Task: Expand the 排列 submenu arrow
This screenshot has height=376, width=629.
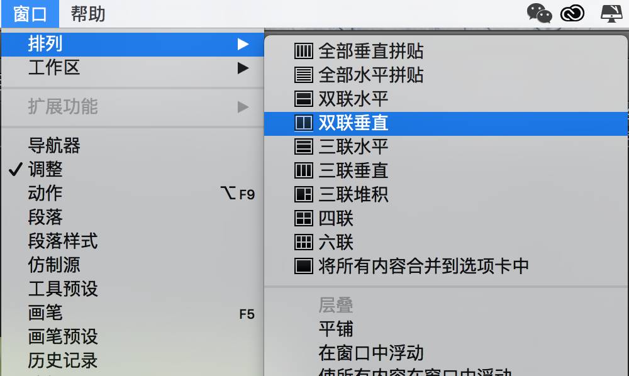Action: [x=243, y=44]
